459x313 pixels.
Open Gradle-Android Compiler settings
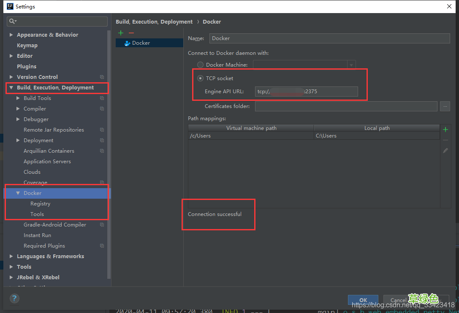tap(55, 225)
